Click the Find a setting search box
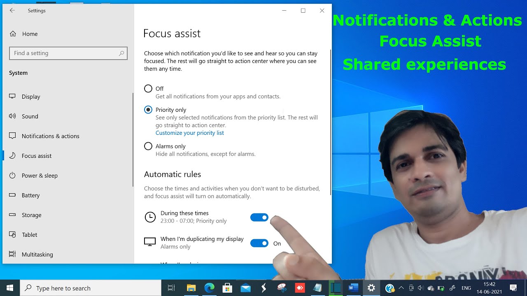Screen dimensions: 527x296 pos(68,53)
